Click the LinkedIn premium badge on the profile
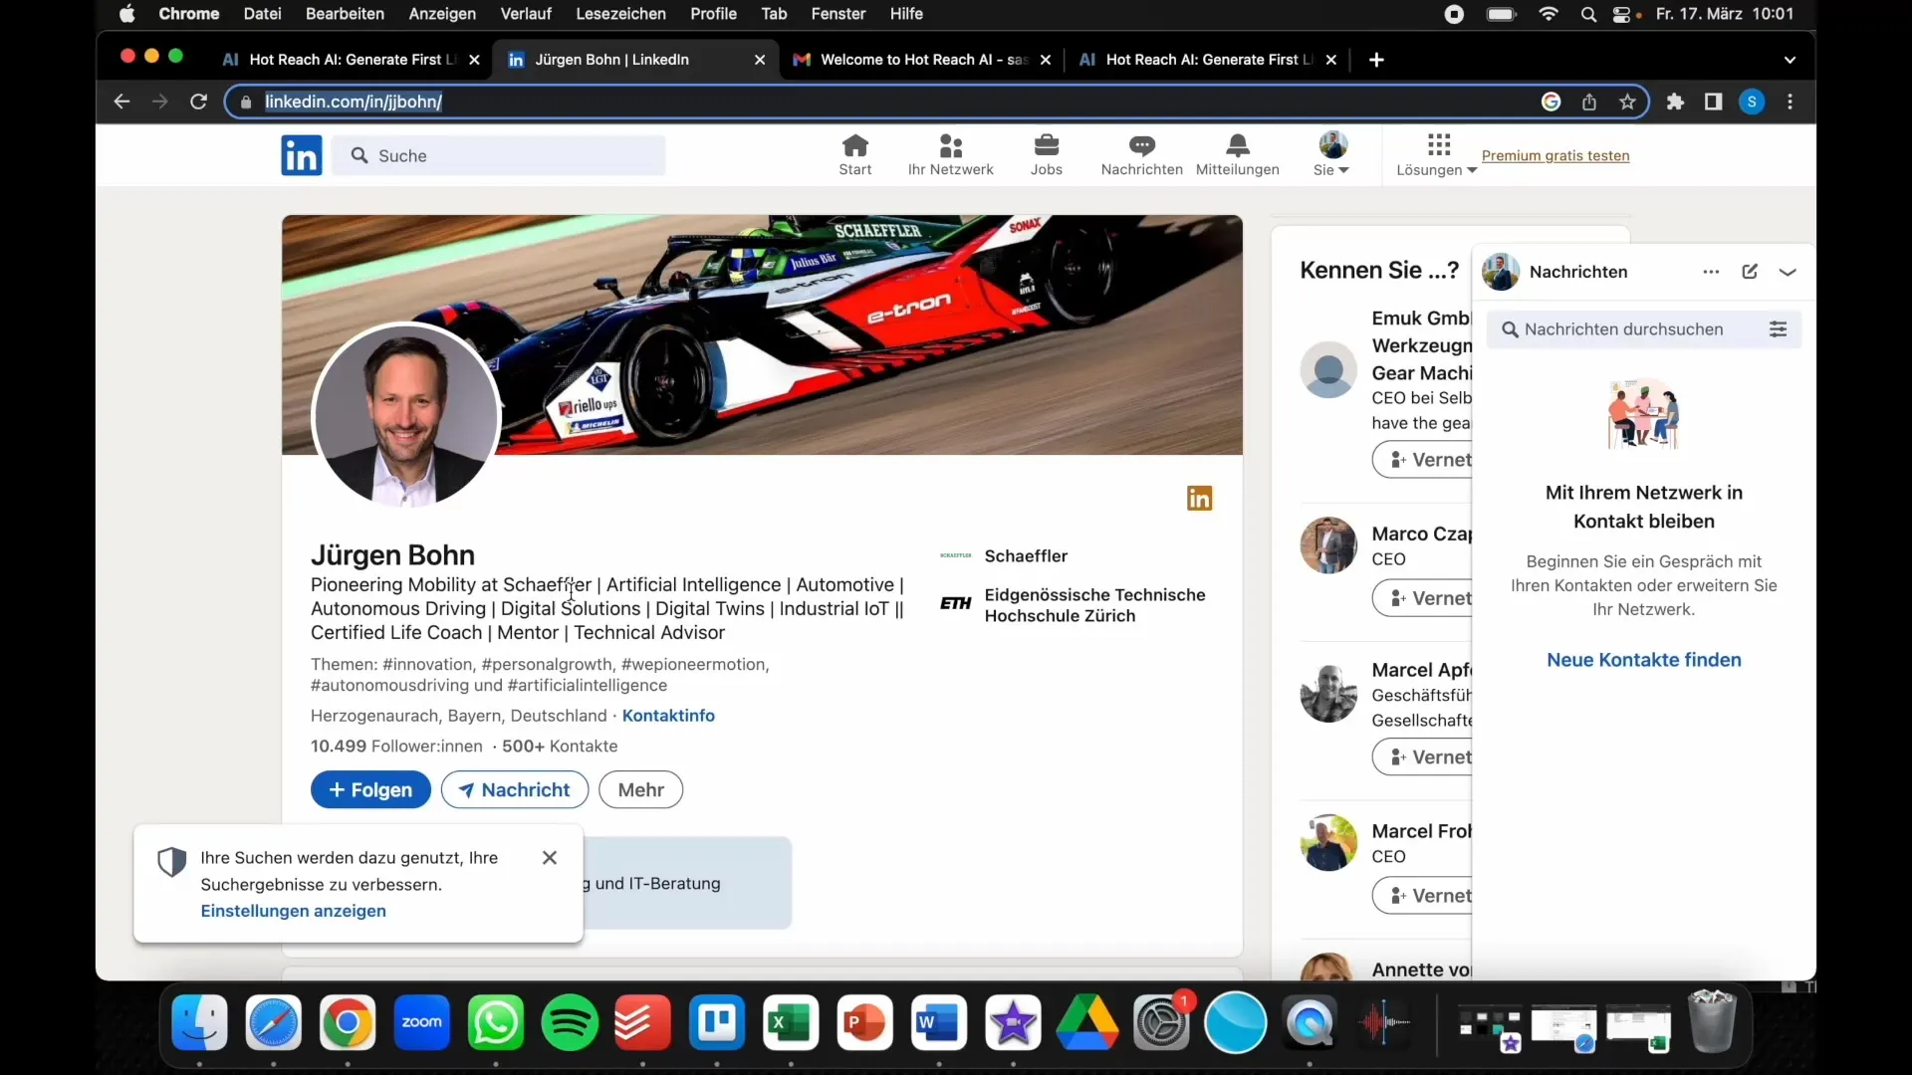Viewport: 1912px width, 1075px height. (1199, 499)
